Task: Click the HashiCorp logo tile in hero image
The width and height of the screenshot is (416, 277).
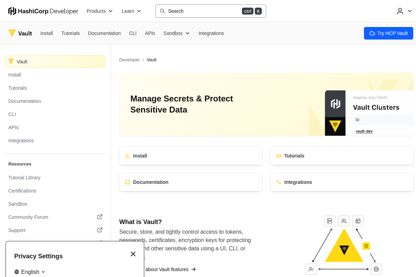Action: (x=335, y=104)
